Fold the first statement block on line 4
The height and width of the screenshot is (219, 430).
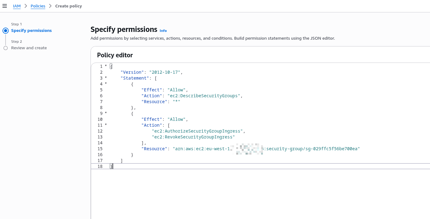(106, 83)
